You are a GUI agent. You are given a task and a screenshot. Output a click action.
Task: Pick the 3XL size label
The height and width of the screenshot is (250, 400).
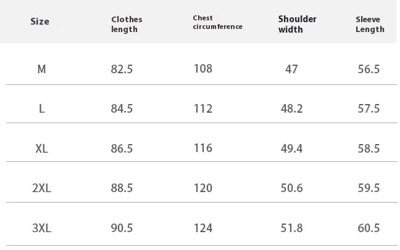[x=41, y=228]
